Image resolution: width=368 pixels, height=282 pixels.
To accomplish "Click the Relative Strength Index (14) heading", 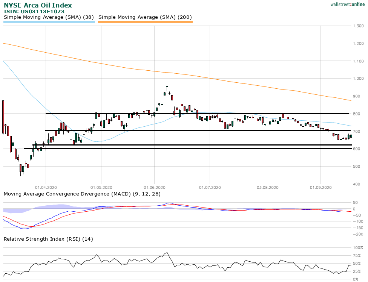I will pos(48,239).
